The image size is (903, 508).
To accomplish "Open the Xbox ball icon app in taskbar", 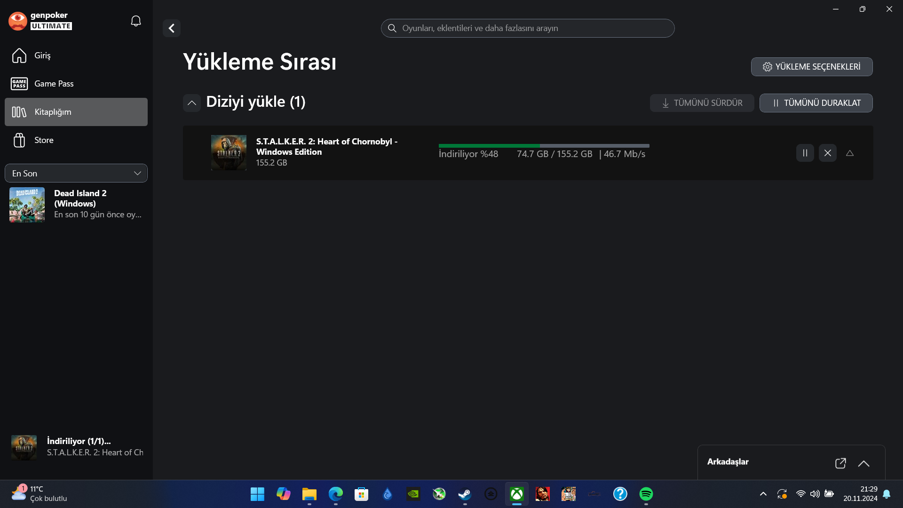I will click(x=439, y=494).
